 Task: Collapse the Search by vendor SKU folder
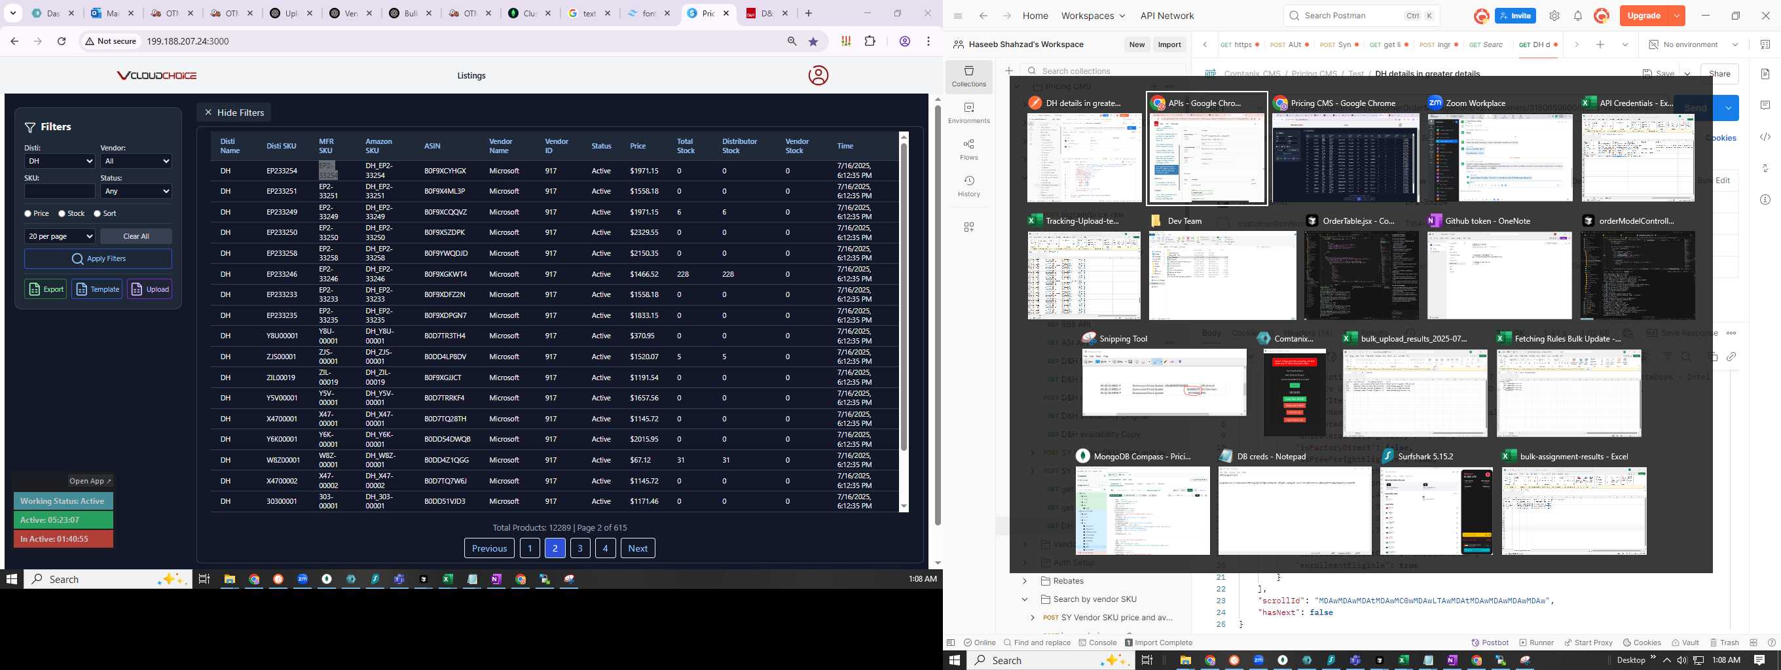1025,599
